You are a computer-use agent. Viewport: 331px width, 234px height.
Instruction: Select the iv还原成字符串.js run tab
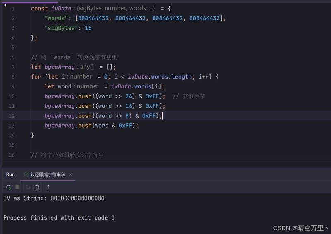[x=48, y=174]
